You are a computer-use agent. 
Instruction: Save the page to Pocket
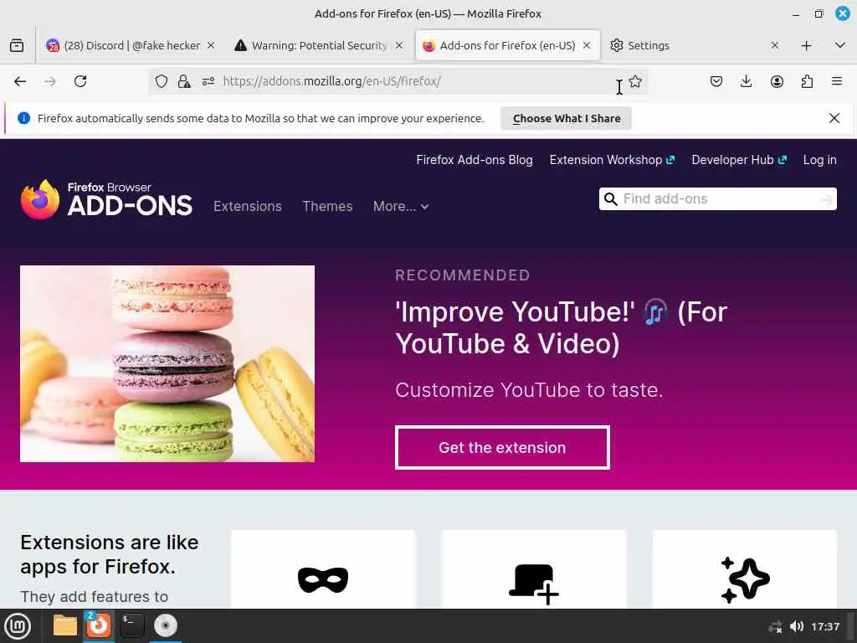coord(716,81)
